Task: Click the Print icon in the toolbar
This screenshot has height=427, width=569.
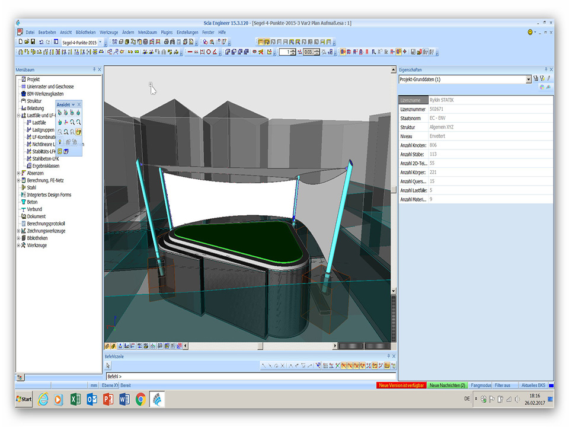Action: tap(166, 42)
